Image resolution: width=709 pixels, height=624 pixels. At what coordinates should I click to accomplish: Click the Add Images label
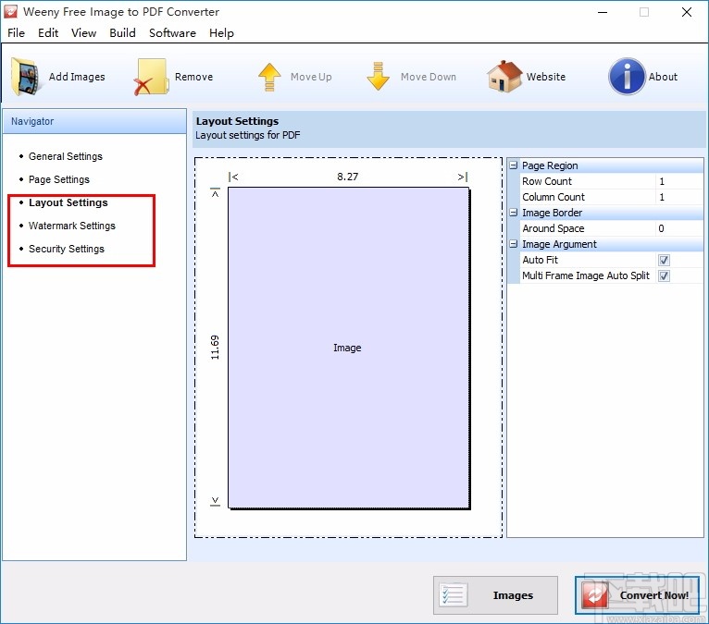coord(77,77)
